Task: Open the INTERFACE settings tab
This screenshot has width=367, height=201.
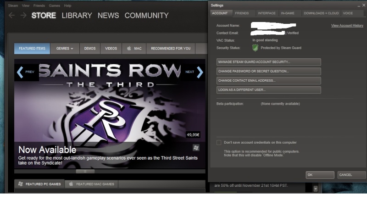Action: 267,13
